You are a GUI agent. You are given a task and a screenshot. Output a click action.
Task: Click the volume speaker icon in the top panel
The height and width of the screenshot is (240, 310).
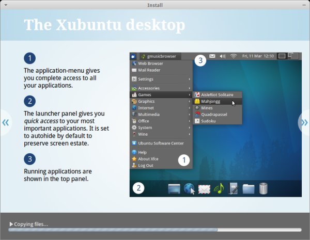[x=223, y=56]
